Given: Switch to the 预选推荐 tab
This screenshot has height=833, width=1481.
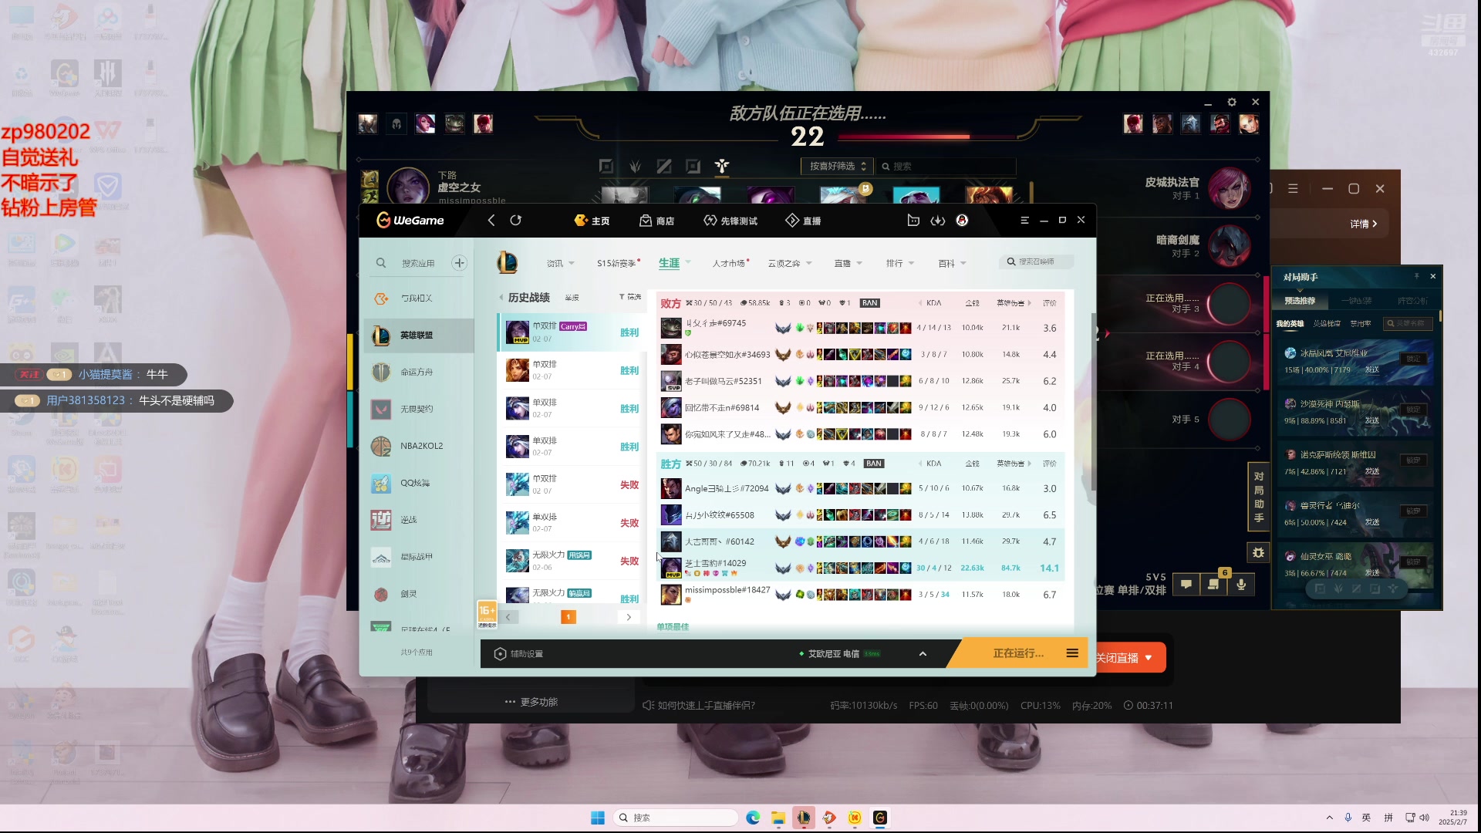Looking at the screenshot, I should point(1301,301).
